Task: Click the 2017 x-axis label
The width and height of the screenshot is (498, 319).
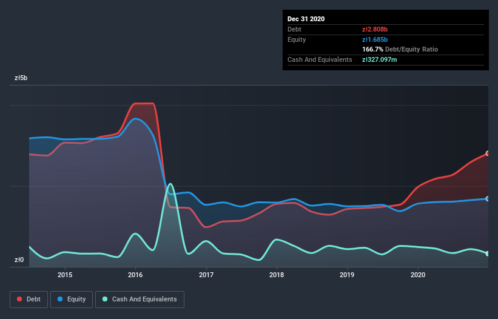Action: [206, 275]
